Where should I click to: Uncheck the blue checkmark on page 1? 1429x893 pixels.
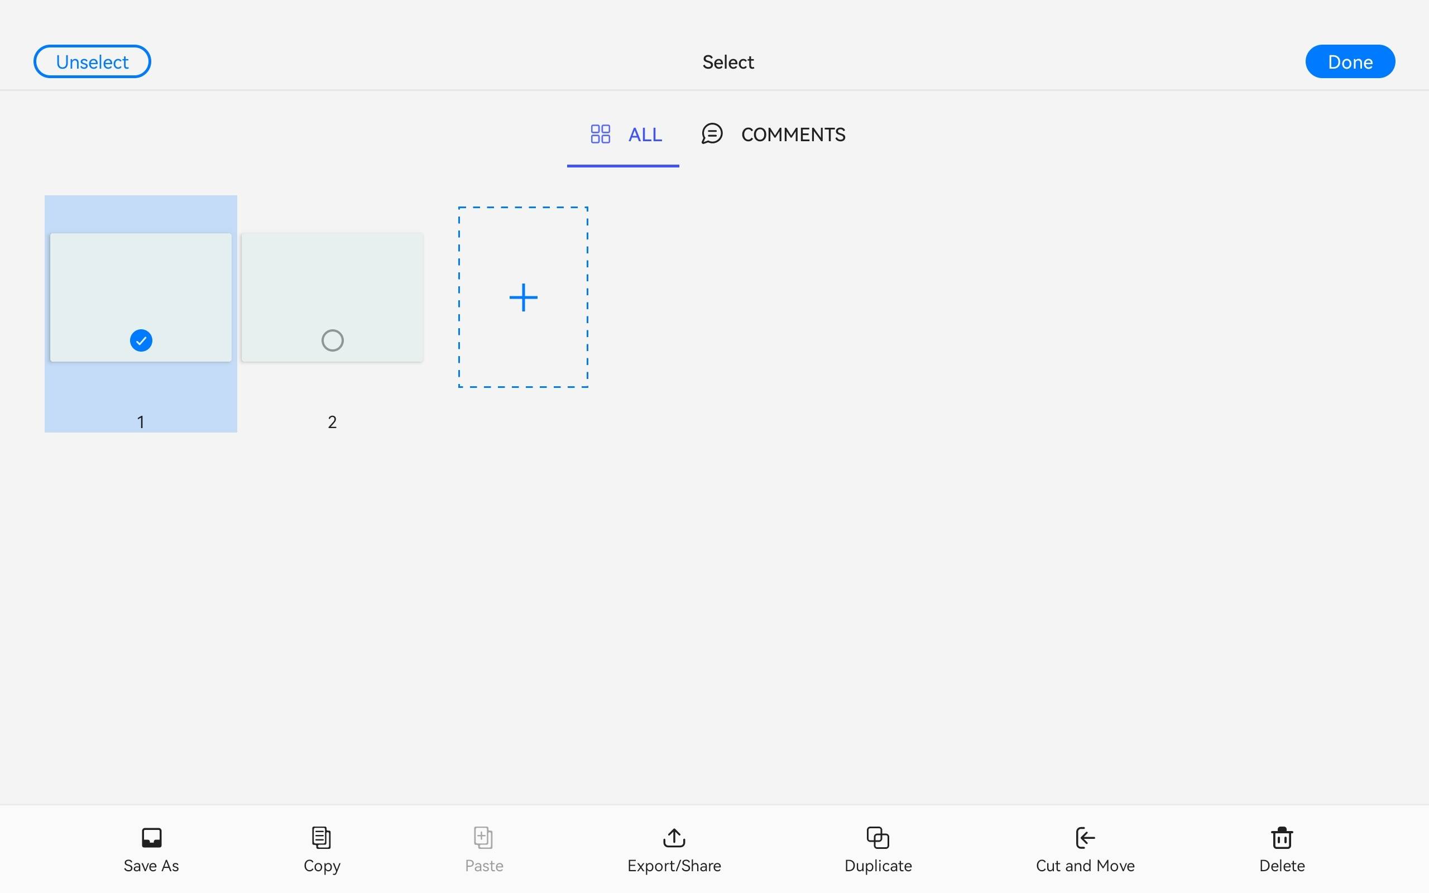coord(141,341)
